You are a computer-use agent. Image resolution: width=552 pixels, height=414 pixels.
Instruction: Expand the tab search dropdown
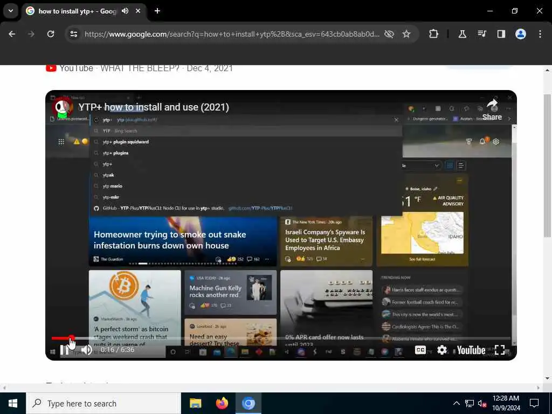click(x=11, y=11)
